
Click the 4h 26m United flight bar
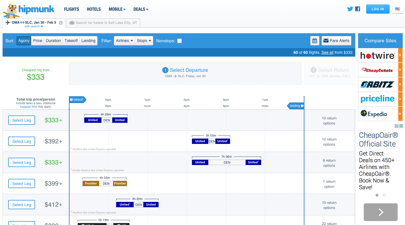106,120
